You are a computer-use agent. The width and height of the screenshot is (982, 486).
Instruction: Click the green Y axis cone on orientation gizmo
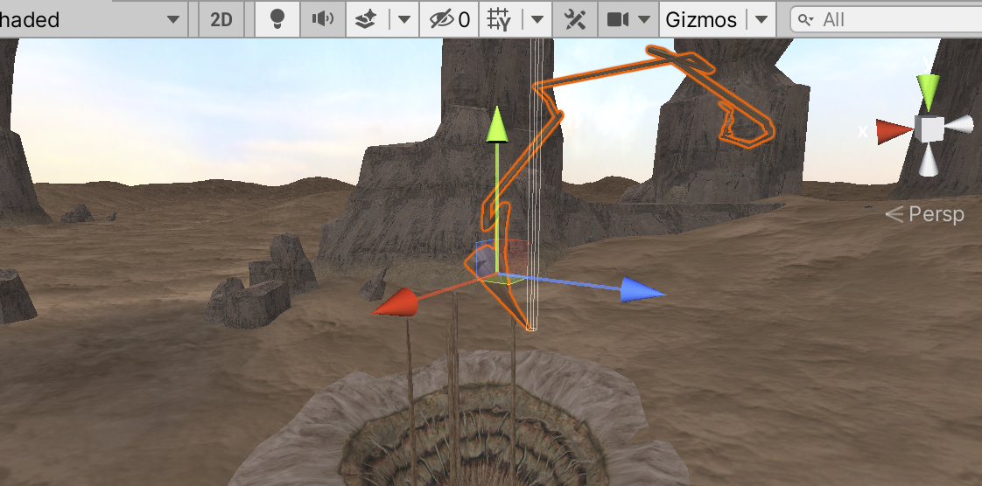(928, 91)
